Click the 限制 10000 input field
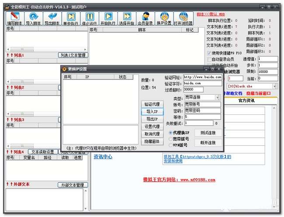Image resolution: width=284 pixels, height=217 pixels. (x=268, y=72)
